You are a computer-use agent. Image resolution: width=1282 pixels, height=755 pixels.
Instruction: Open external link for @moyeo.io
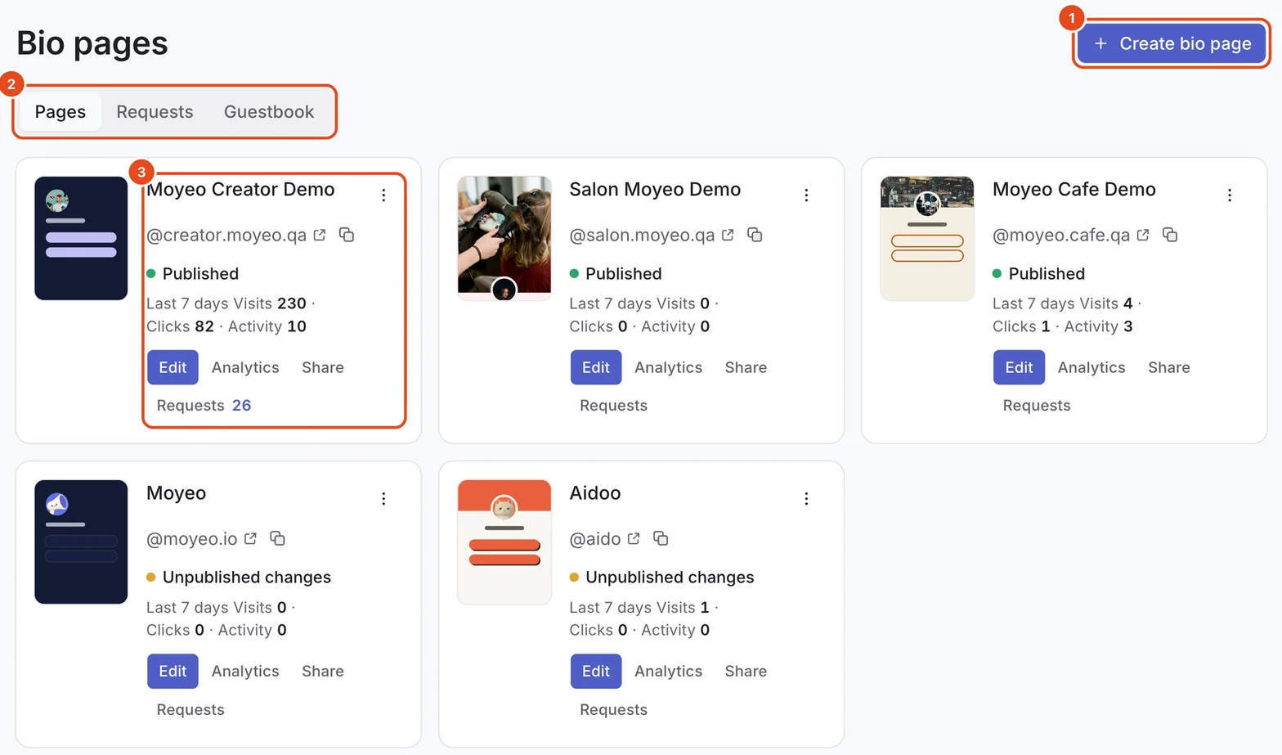point(250,538)
